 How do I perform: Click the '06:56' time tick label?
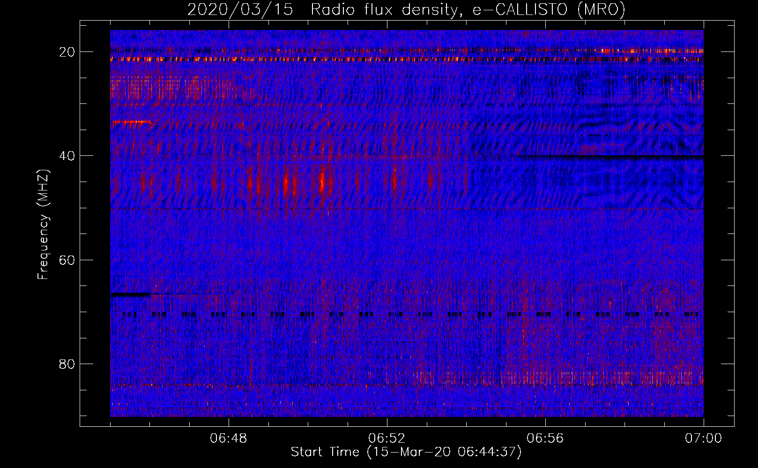pyautogui.click(x=545, y=439)
